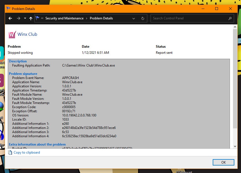Click the Additional Information 3 value 6c53
Image resolution: width=241 pixels, height=173 pixels.
(65, 132)
